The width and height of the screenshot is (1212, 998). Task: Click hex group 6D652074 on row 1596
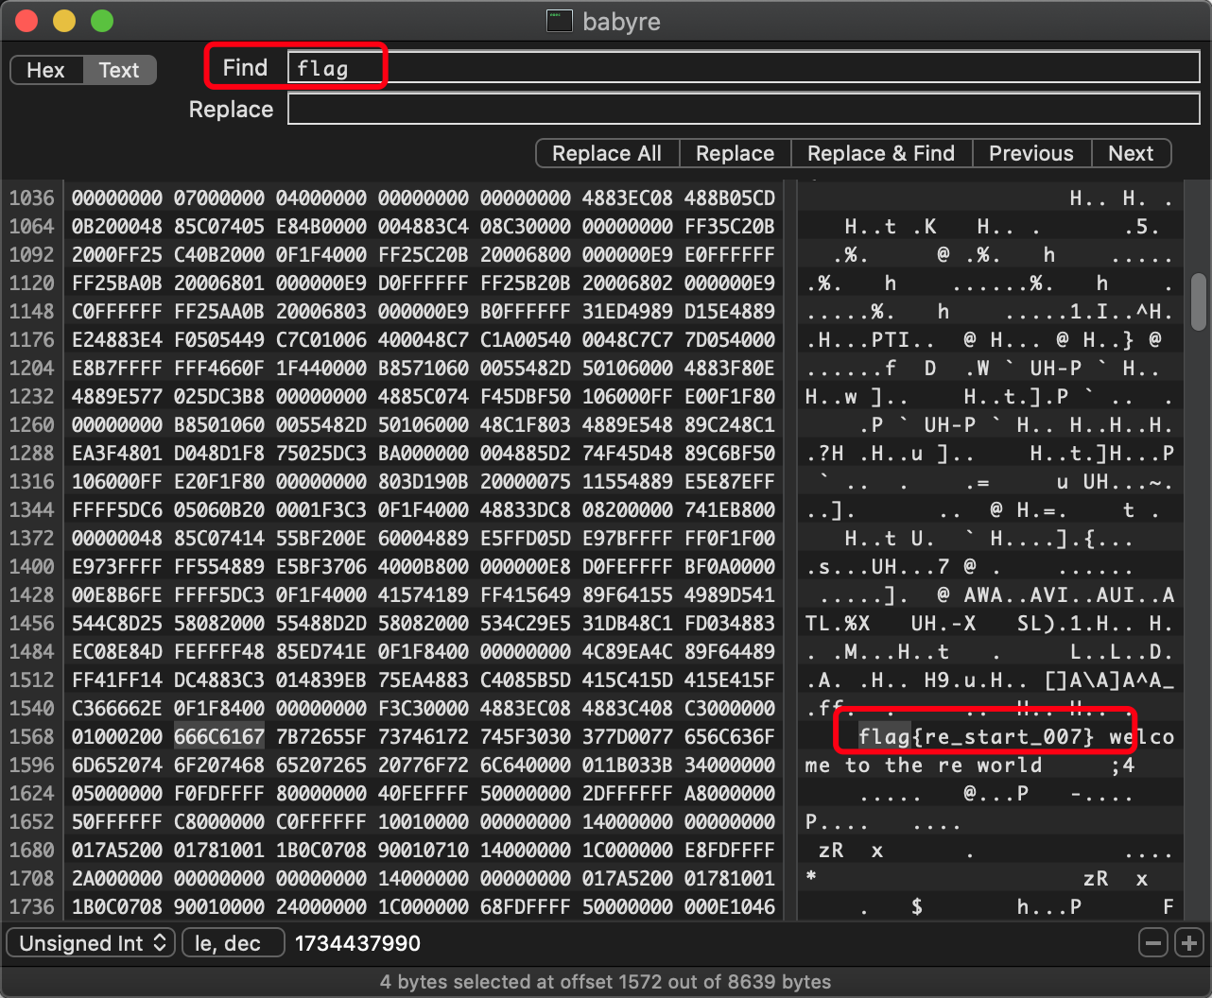tap(117, 765)
